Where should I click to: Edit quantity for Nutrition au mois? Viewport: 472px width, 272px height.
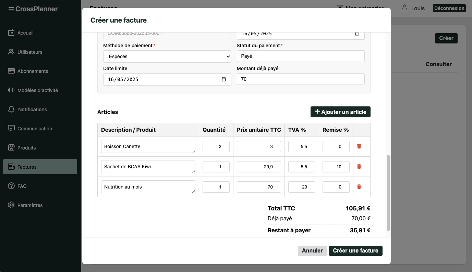point(216,187)
